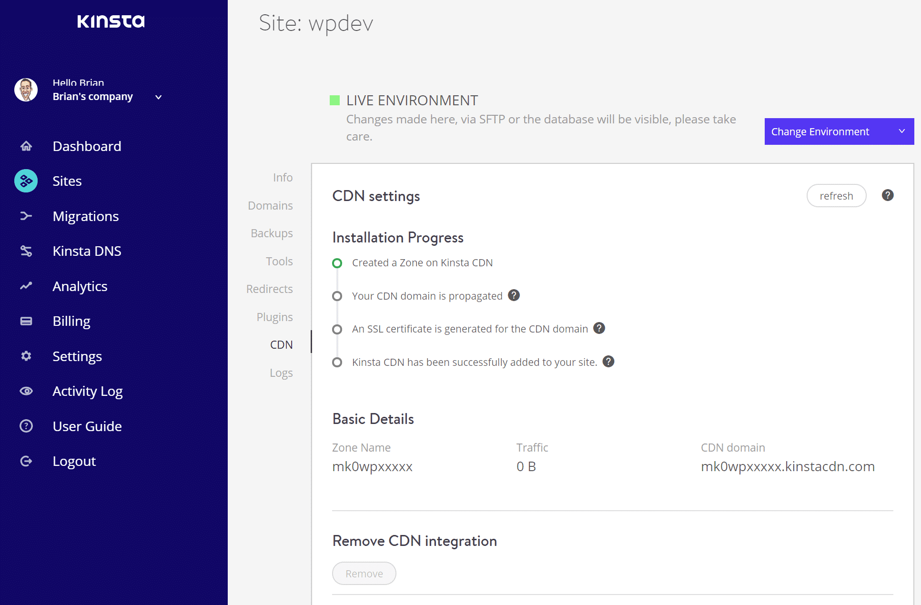Expand the Brian's company account dropdown
Screen dimensions: 921x605
tap(159, 97)
